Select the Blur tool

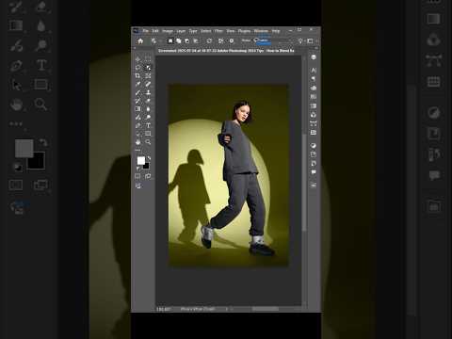point(148,109)
